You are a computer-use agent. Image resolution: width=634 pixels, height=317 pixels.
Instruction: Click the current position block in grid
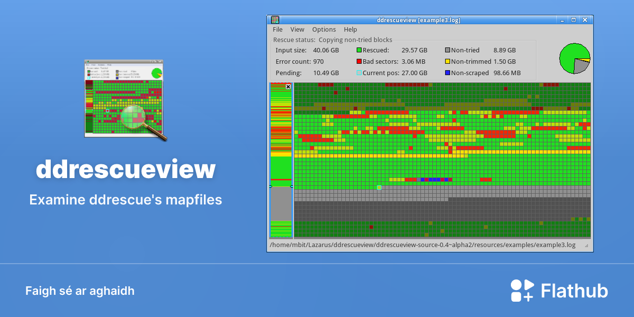pos(379,187)
